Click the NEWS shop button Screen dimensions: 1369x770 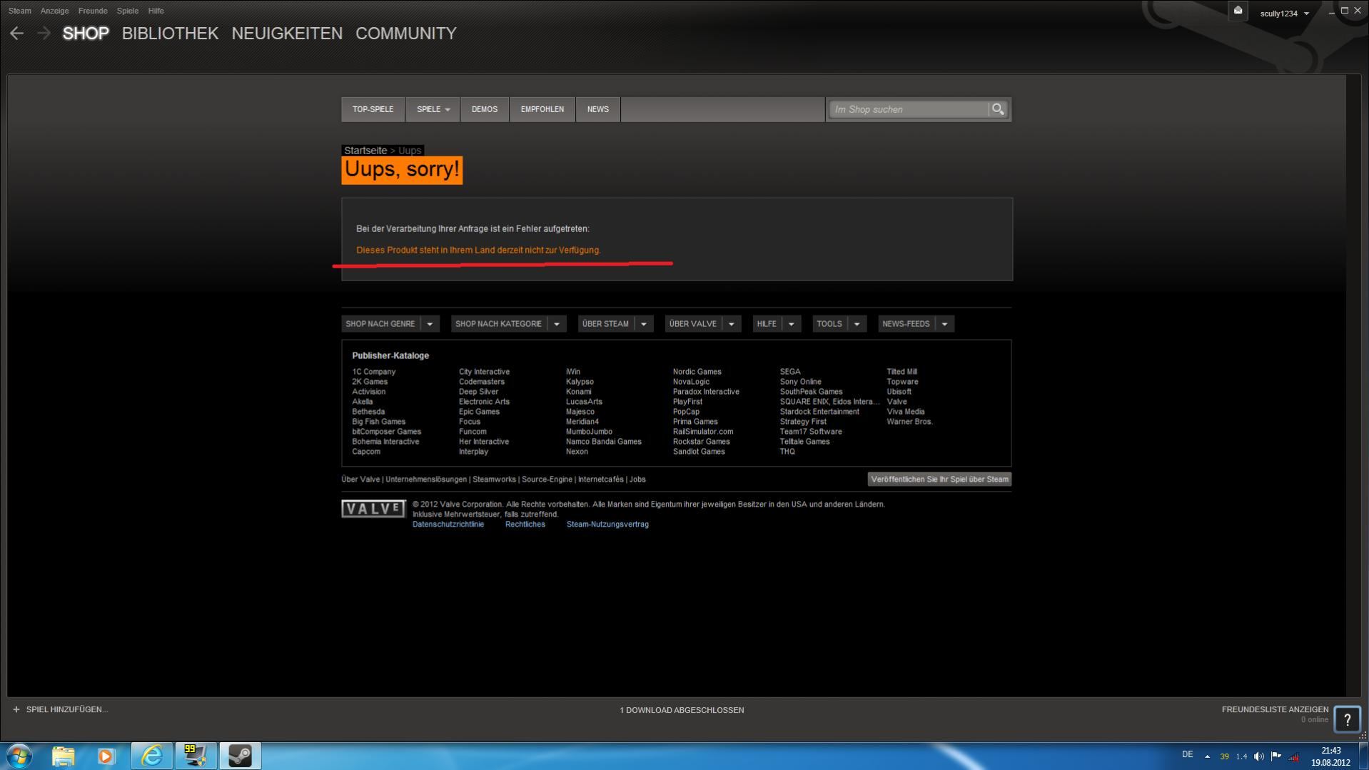pyautogui.click(x=598, y=109)
